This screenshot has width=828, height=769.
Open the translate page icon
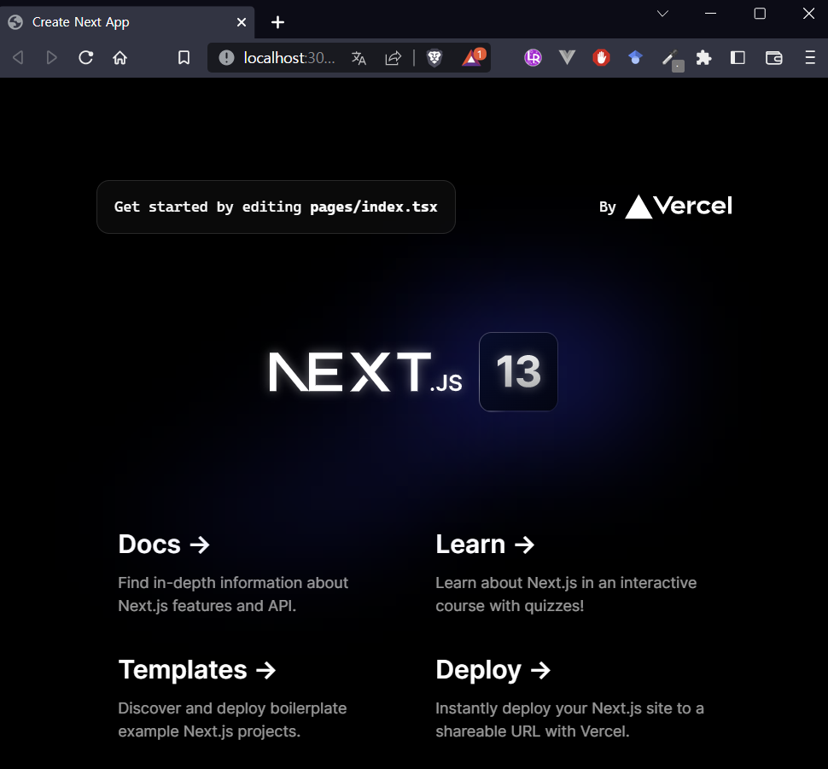tap(359, 57)
